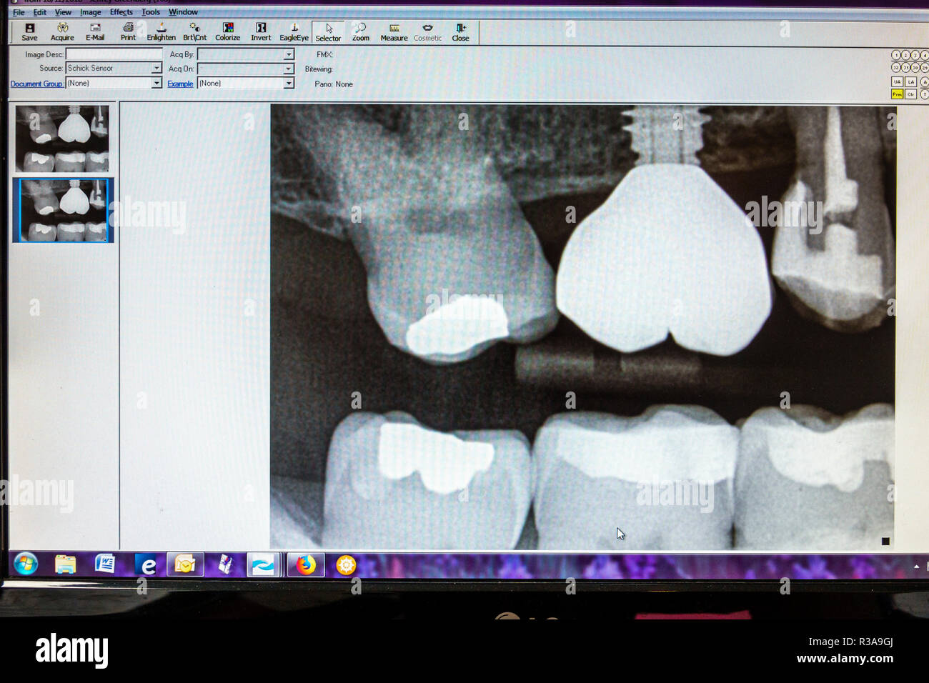The width and height of the screenshot is (929, 683).
Task: Click the yellow Prm button
Action: point(897,94)
